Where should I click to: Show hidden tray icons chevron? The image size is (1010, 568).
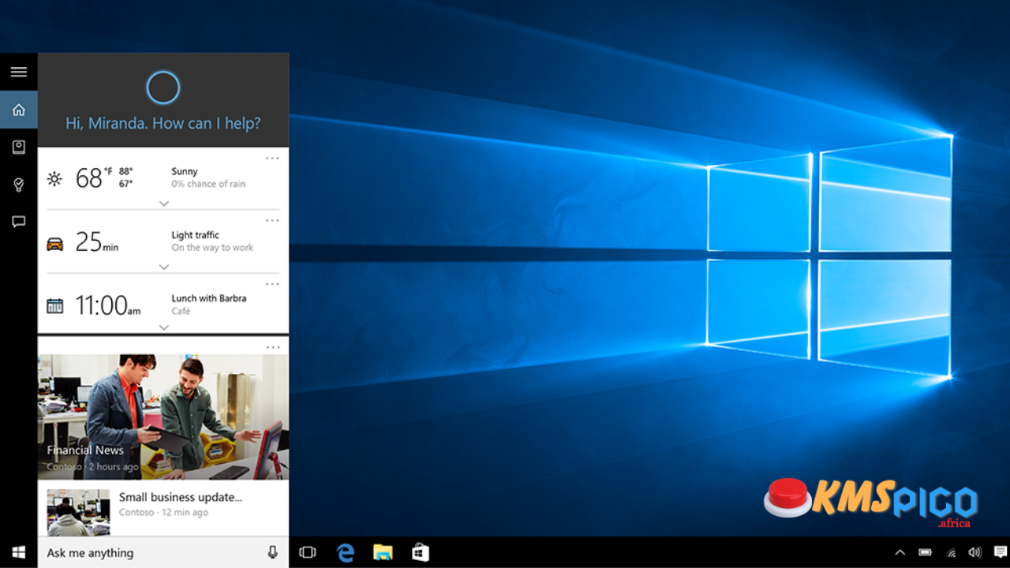point(900,553)
